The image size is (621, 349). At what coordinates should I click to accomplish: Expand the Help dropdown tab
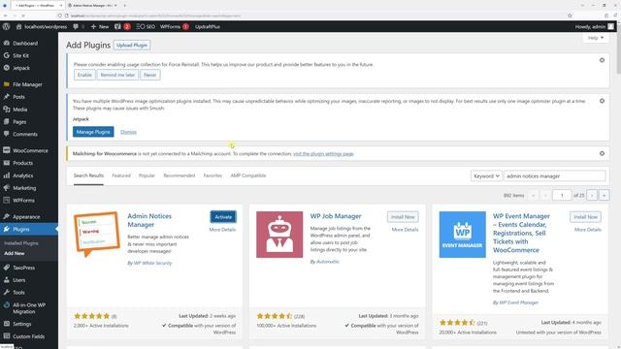pos(595,38)
